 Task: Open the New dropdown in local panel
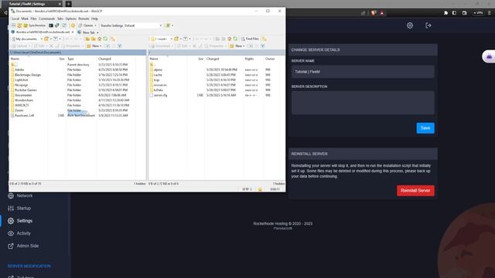[94, 46]
